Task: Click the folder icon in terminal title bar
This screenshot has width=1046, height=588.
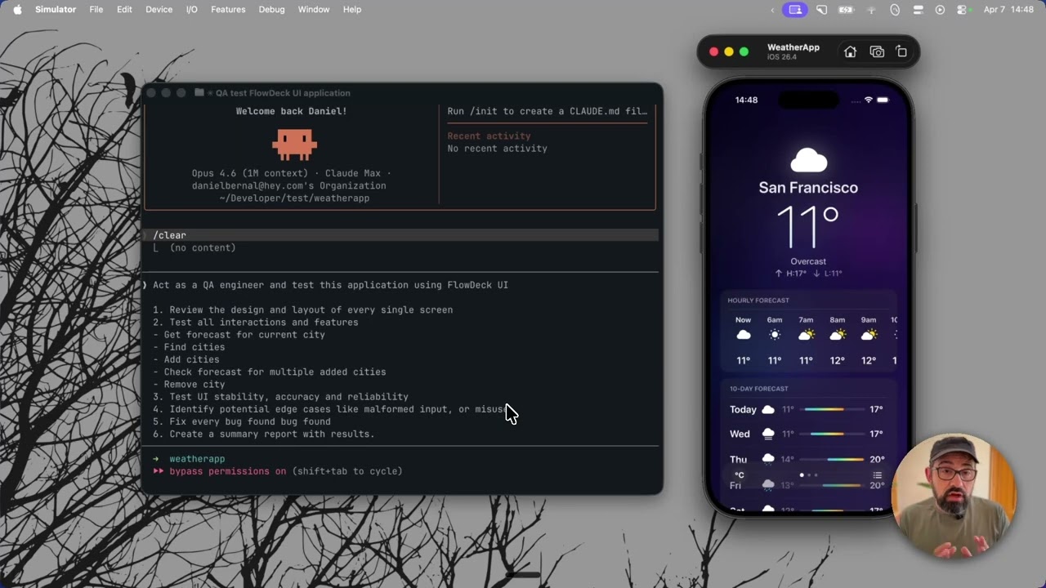Action: 199,93
